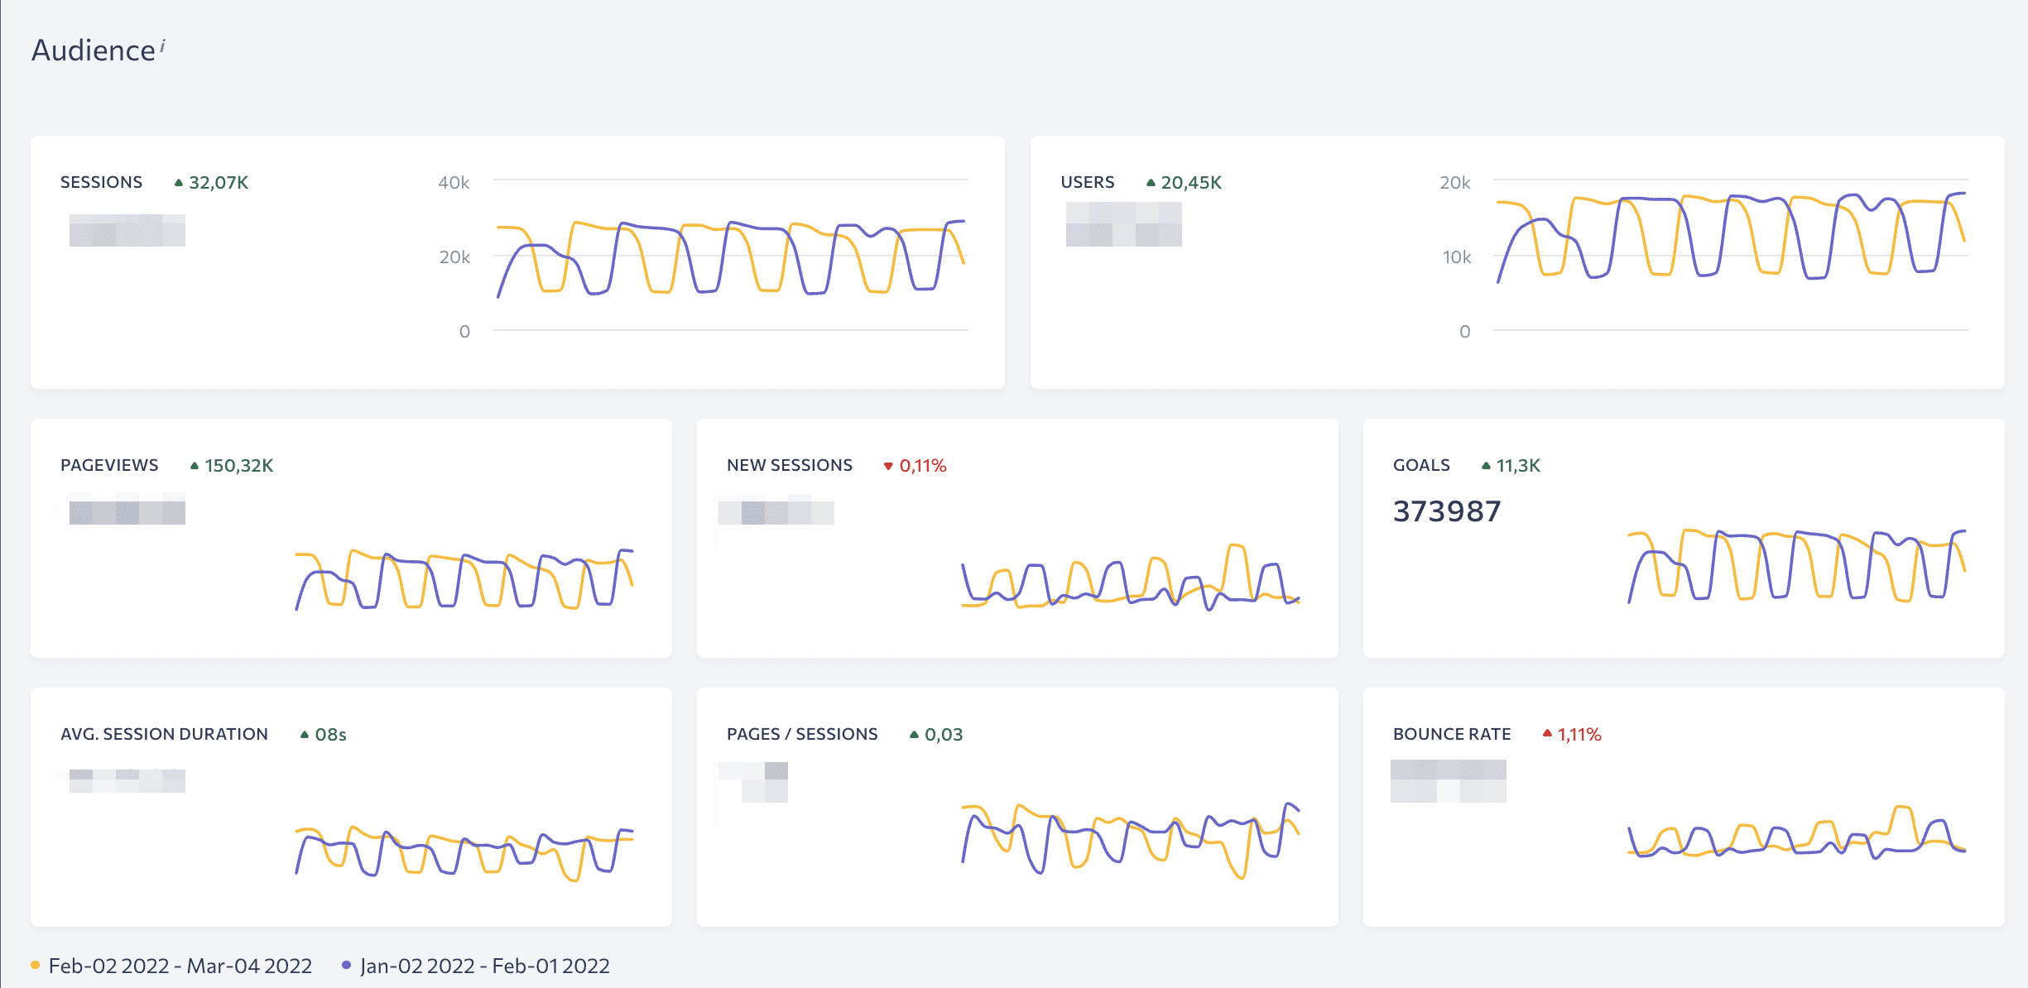Click the 08s session duration change value

coord(330,734)
